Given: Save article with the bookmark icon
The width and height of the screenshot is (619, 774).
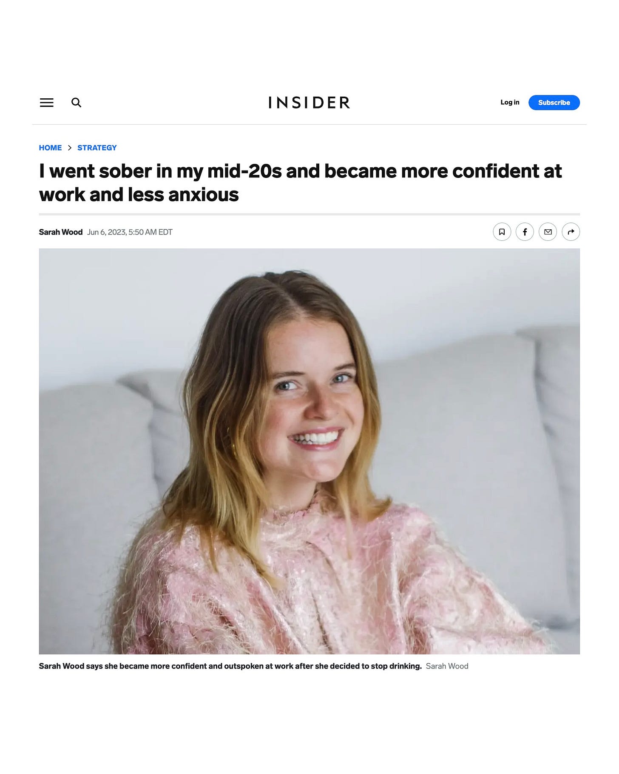Looking at the screenshot, I should [x=502, y=232].
